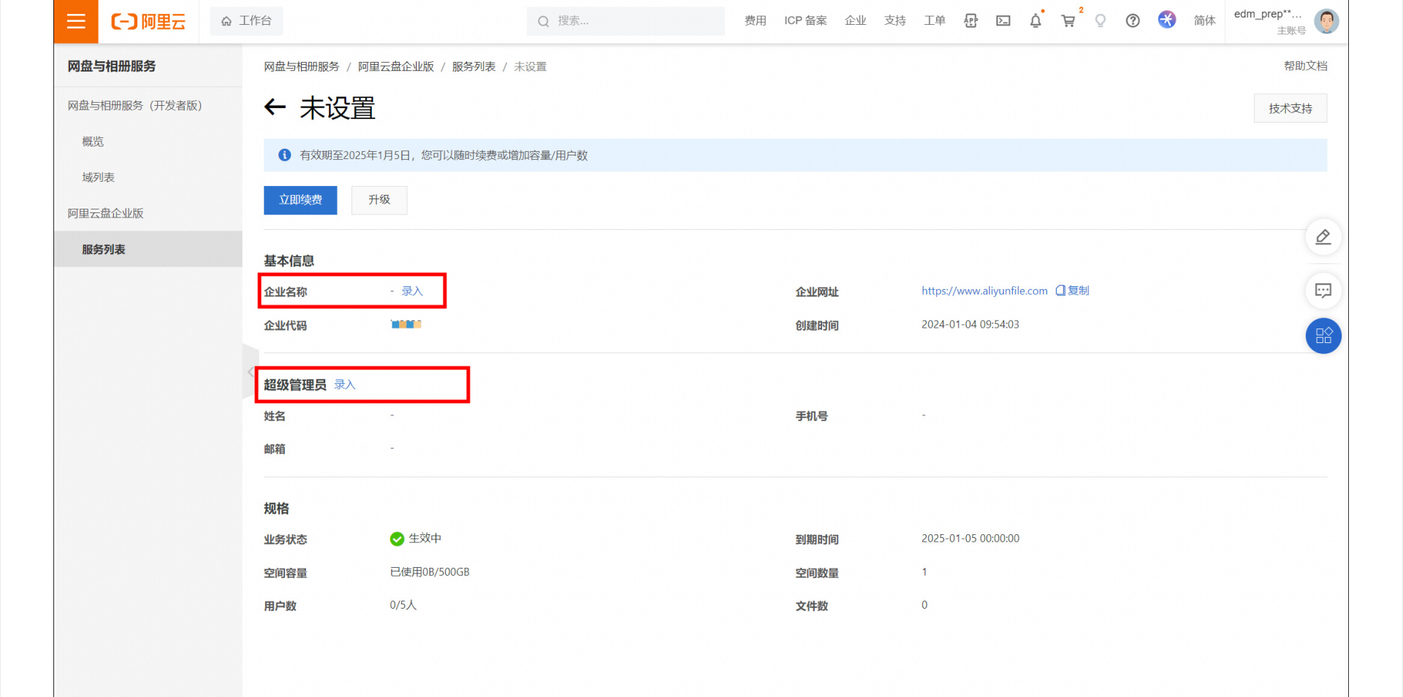
Task: Open the ICP 备案 menu
Action: click(805, 21)
